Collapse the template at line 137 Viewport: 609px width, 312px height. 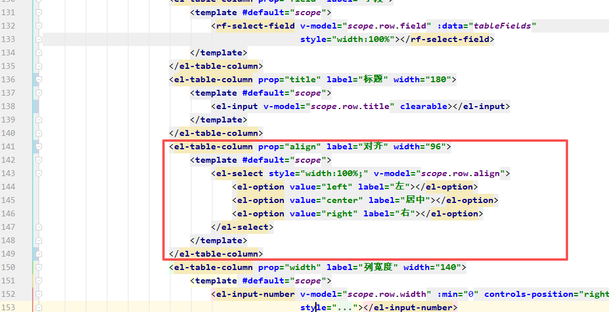[39, 93]
